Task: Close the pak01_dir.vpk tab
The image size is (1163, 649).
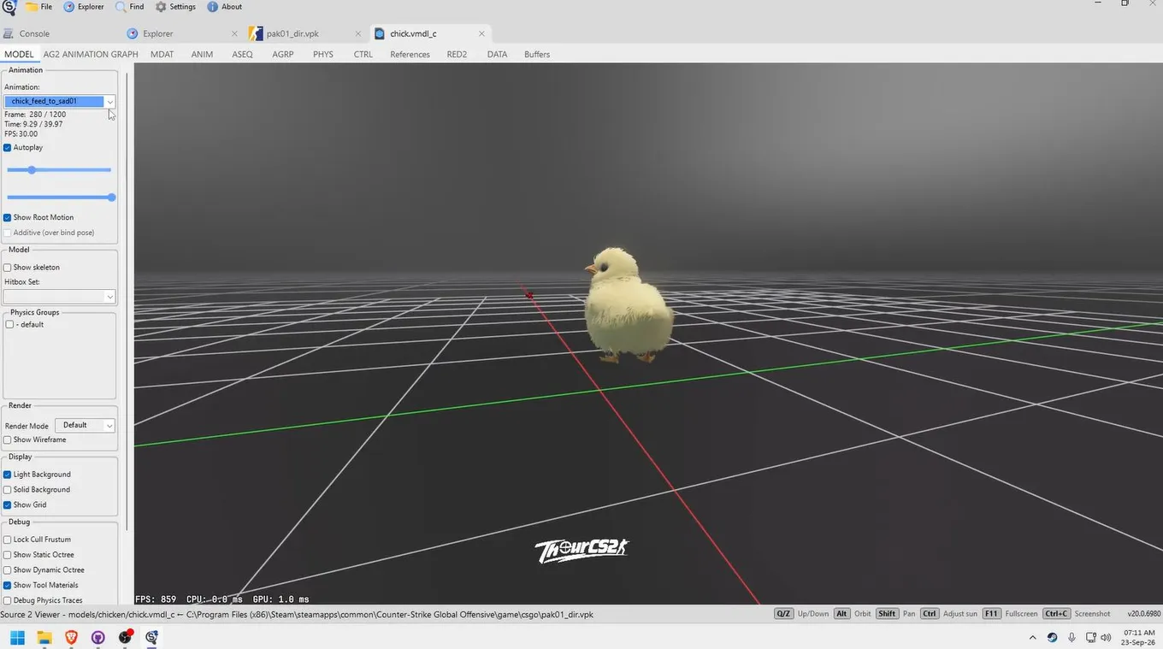Action: tap(358, 33)
